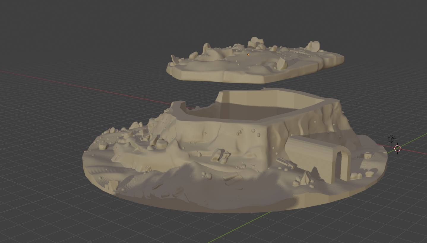The image size is (427, 243).
Task: Click the orange origin dot on the lid
Action: click(x=248, y=54)
